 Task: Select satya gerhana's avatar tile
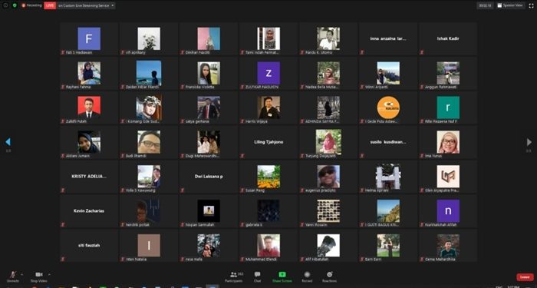pyautogui.click(x=209, y=108)
